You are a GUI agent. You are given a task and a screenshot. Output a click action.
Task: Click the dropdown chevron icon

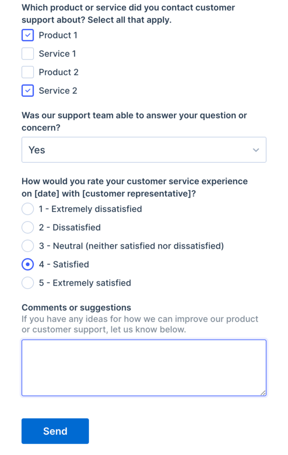(256, 150)
